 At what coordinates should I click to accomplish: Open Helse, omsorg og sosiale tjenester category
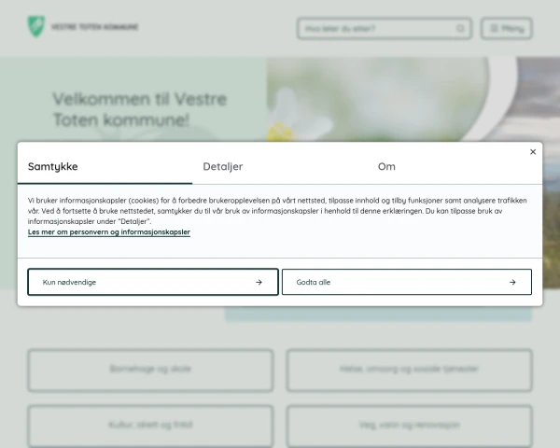(410, 371)
